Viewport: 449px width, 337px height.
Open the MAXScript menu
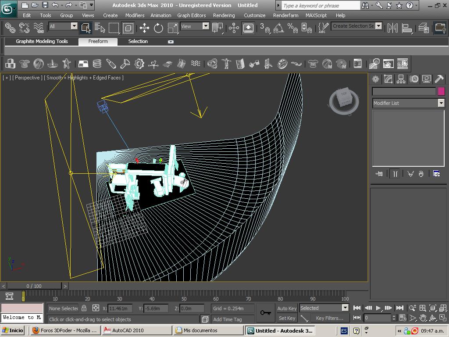pyautogui.click(x=316, y=15)
